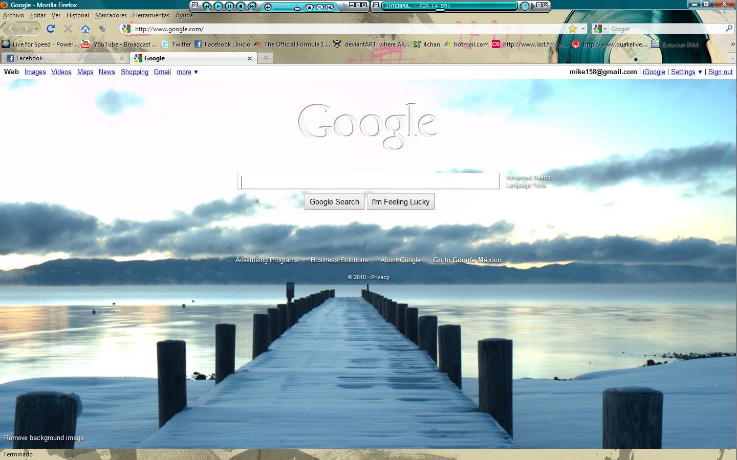Click the search magnifier in Firefox search box
Image resolution: width=737 pixels, height=460 pixels.
tap(729, 29)
